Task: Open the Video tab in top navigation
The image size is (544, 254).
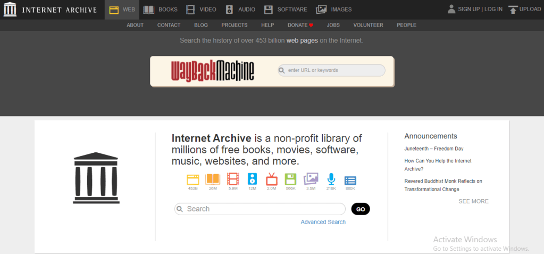Action: [200, 10]
